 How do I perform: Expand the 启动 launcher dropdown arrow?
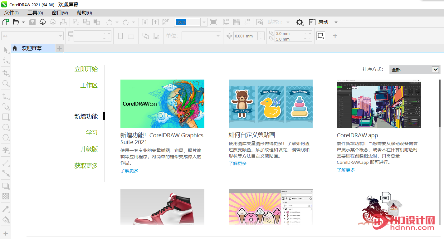336,22
